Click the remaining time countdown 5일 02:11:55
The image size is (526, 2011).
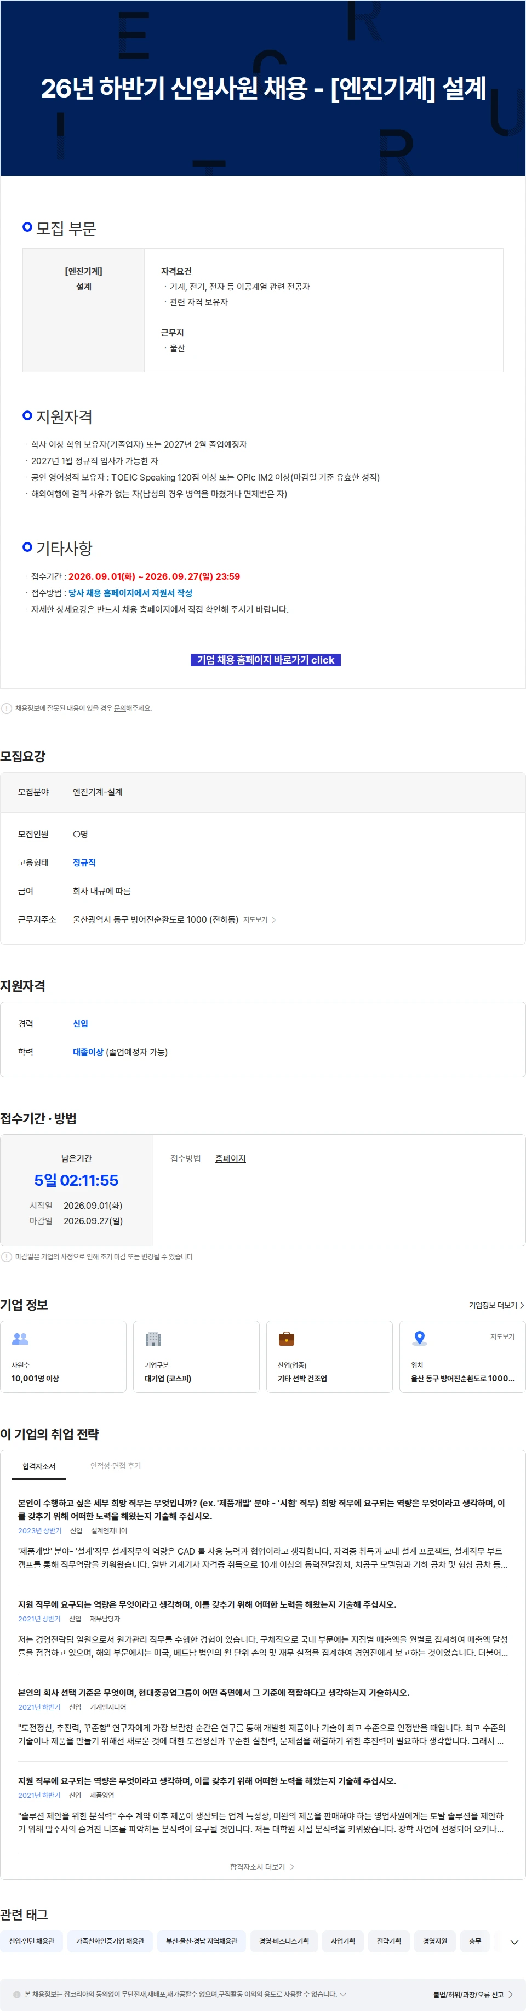pos(77,1180)
